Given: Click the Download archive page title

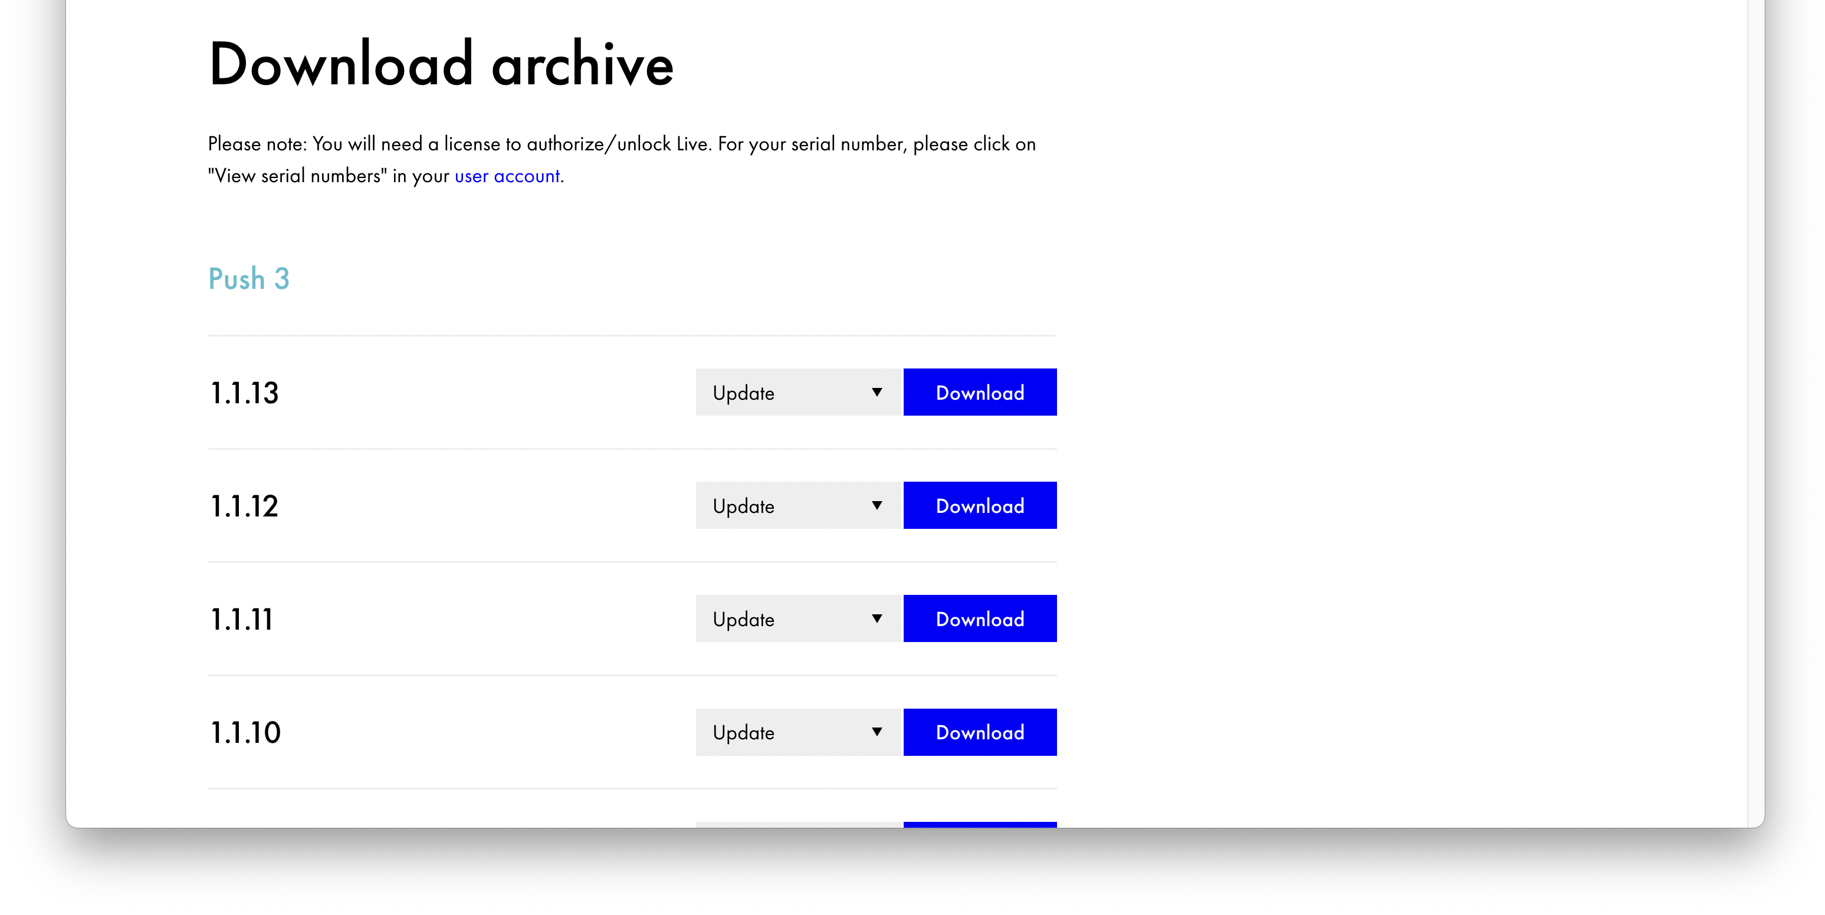Looking at the screenshot, I should 441,64.
